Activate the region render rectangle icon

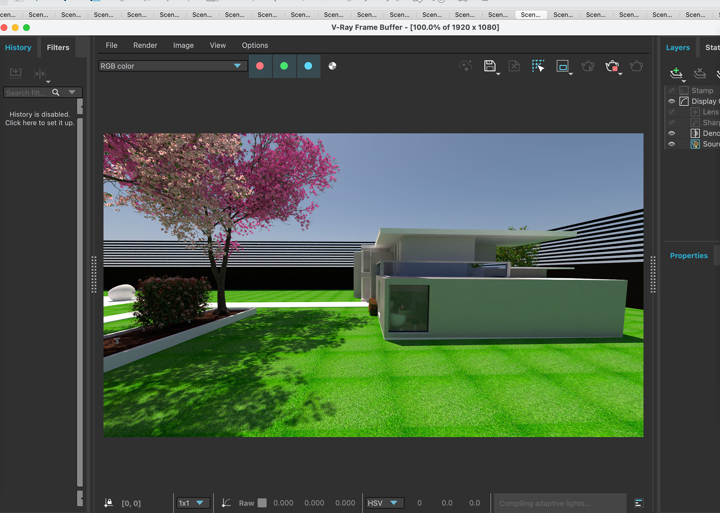point(562,66)
